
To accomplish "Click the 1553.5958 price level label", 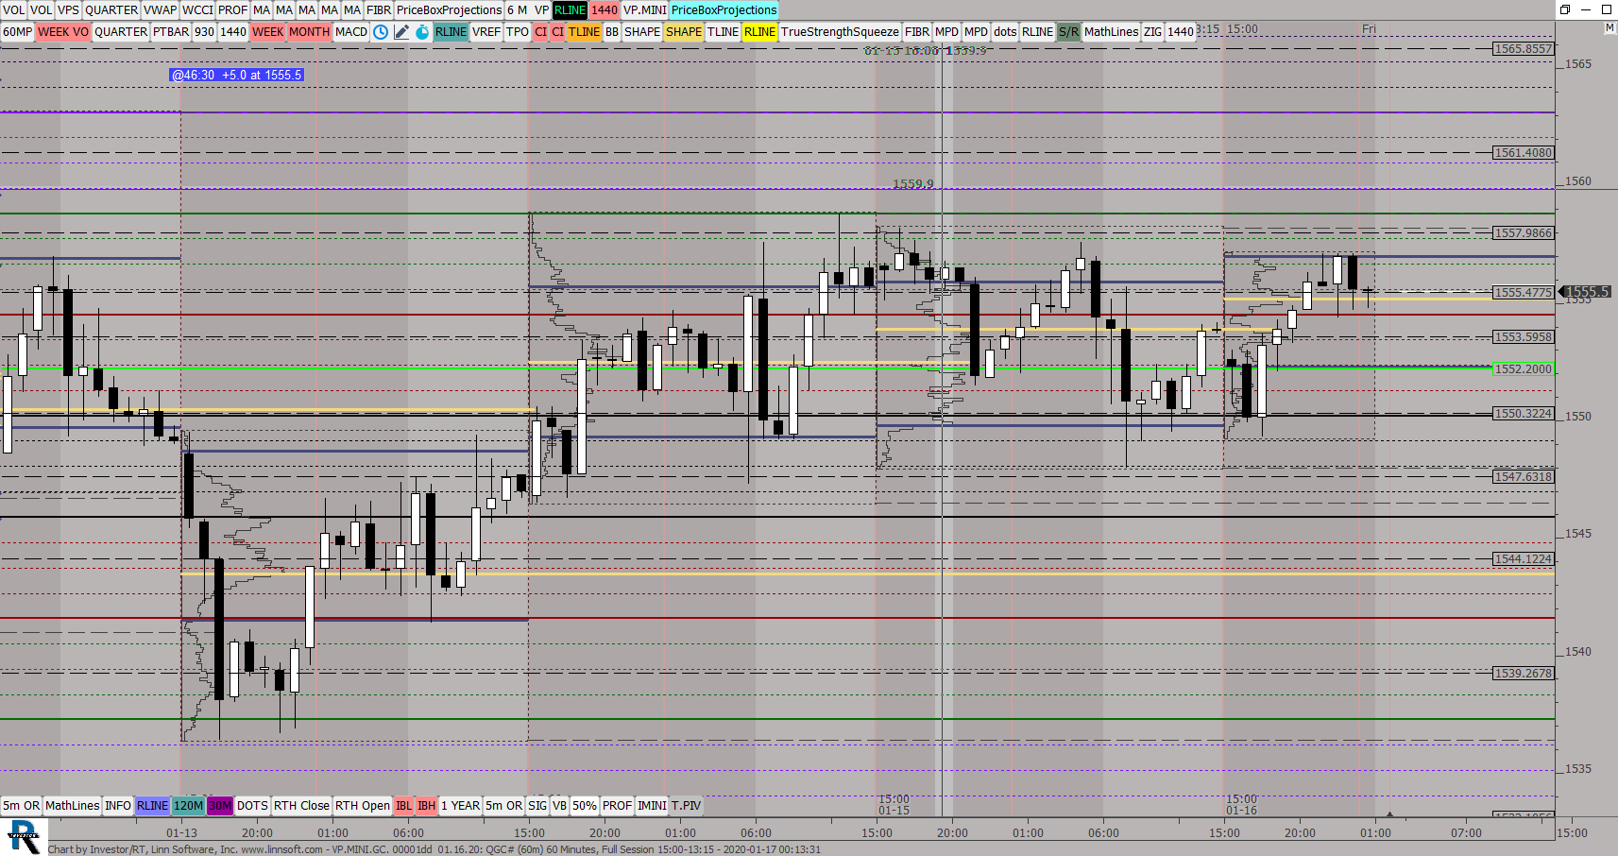I will (1524, 337).
